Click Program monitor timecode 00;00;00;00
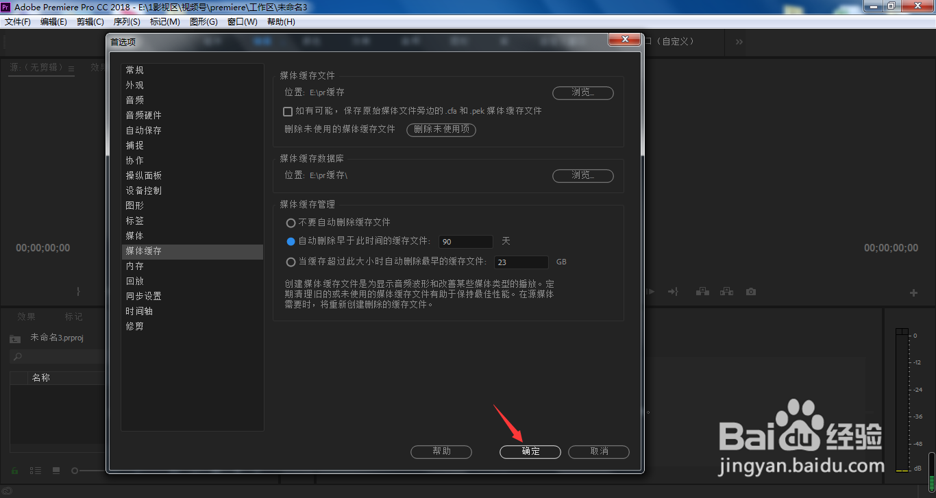This screenshot has height=498, width=936. [891, 248]
